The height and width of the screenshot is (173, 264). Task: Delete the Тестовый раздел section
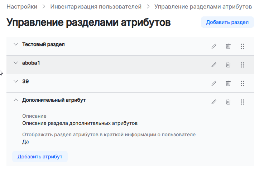click(x=228, y=46)
